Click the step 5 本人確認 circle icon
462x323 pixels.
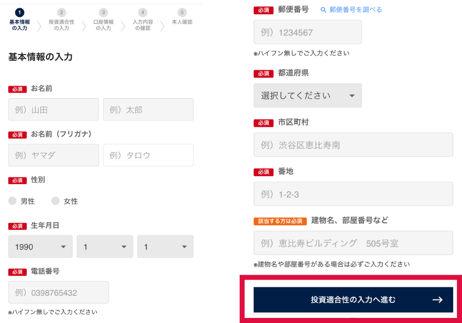[x=182, y=12]
